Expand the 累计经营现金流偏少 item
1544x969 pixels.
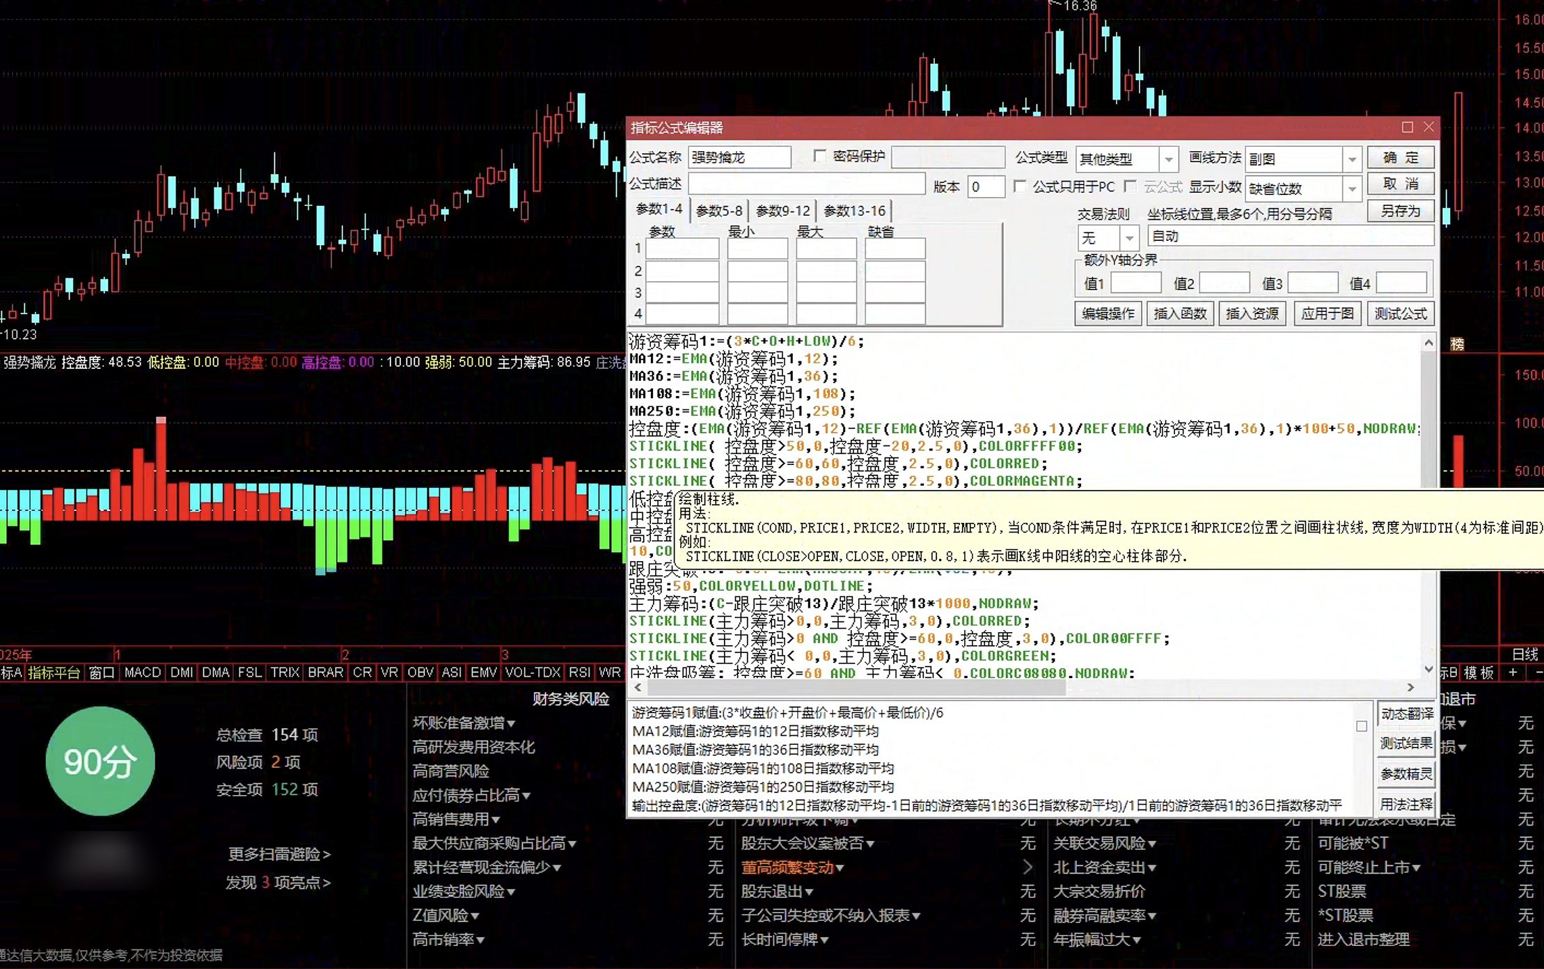(557, 868)
